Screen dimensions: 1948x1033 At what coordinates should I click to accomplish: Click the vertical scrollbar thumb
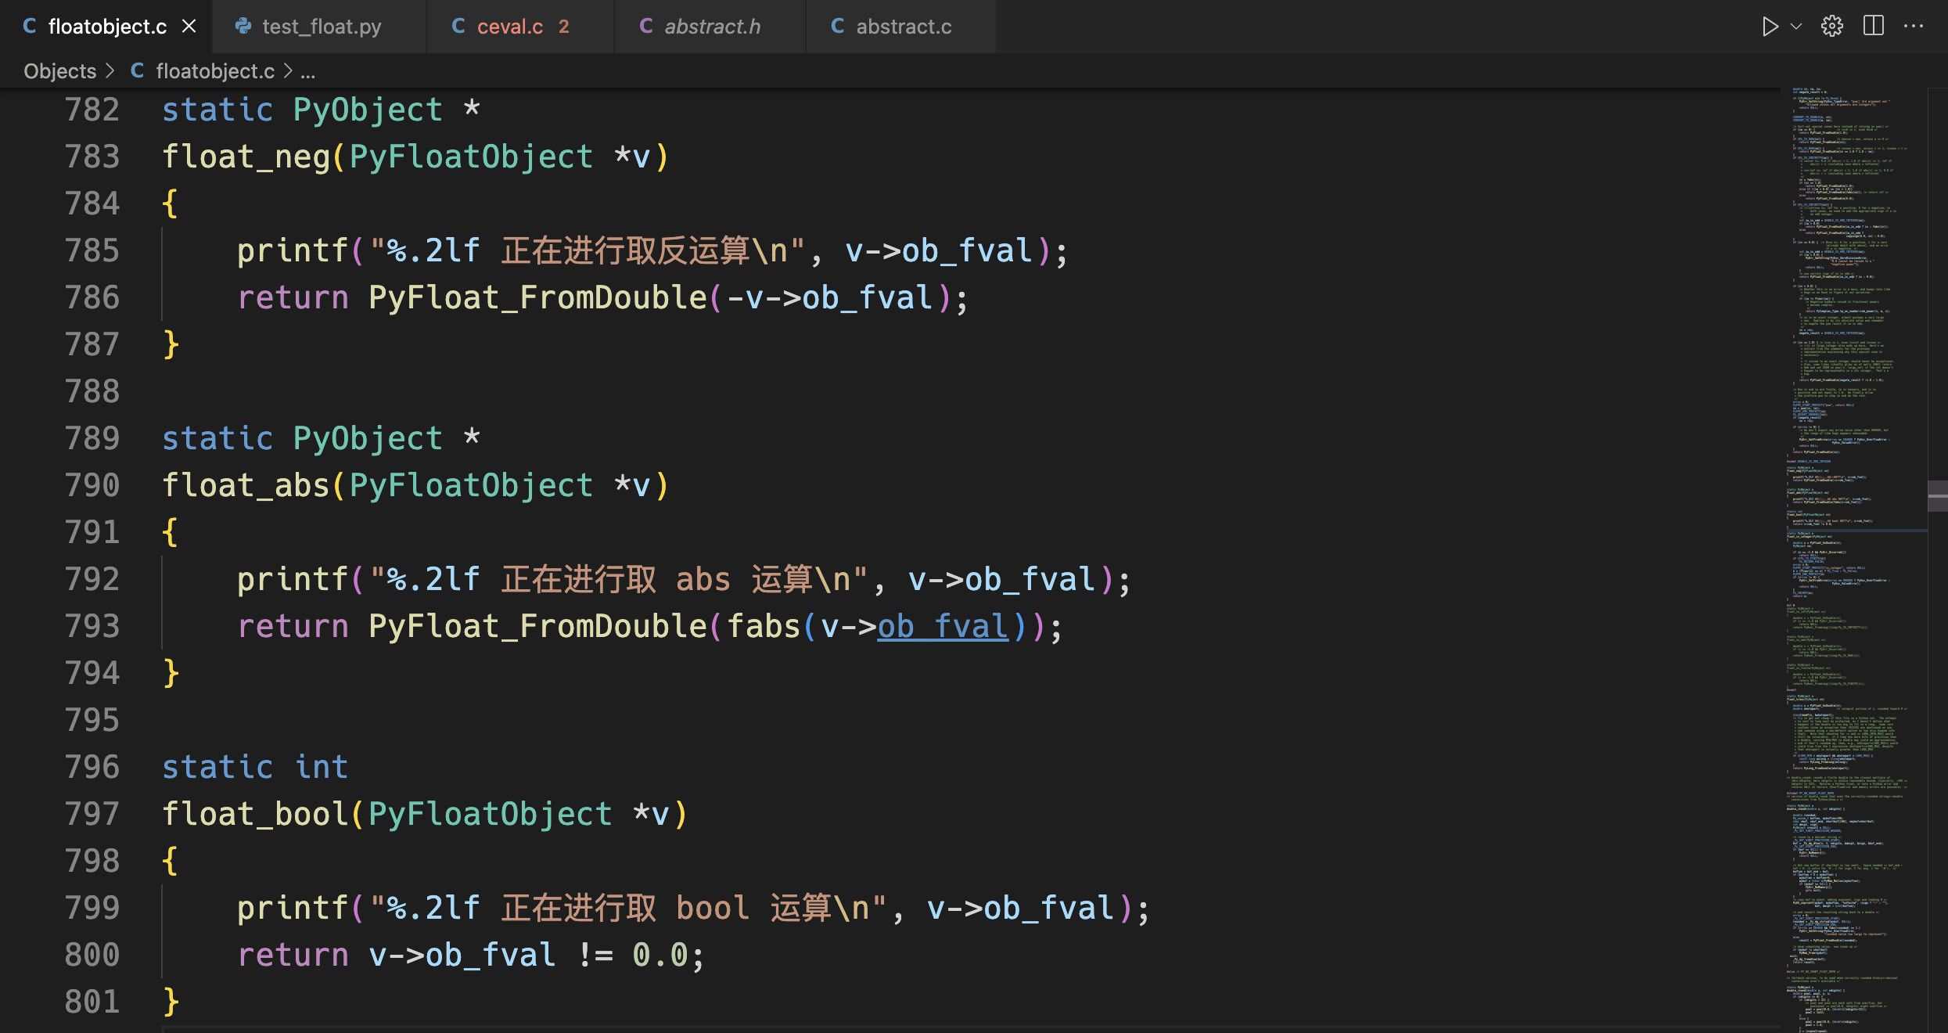pos(1937,496)
